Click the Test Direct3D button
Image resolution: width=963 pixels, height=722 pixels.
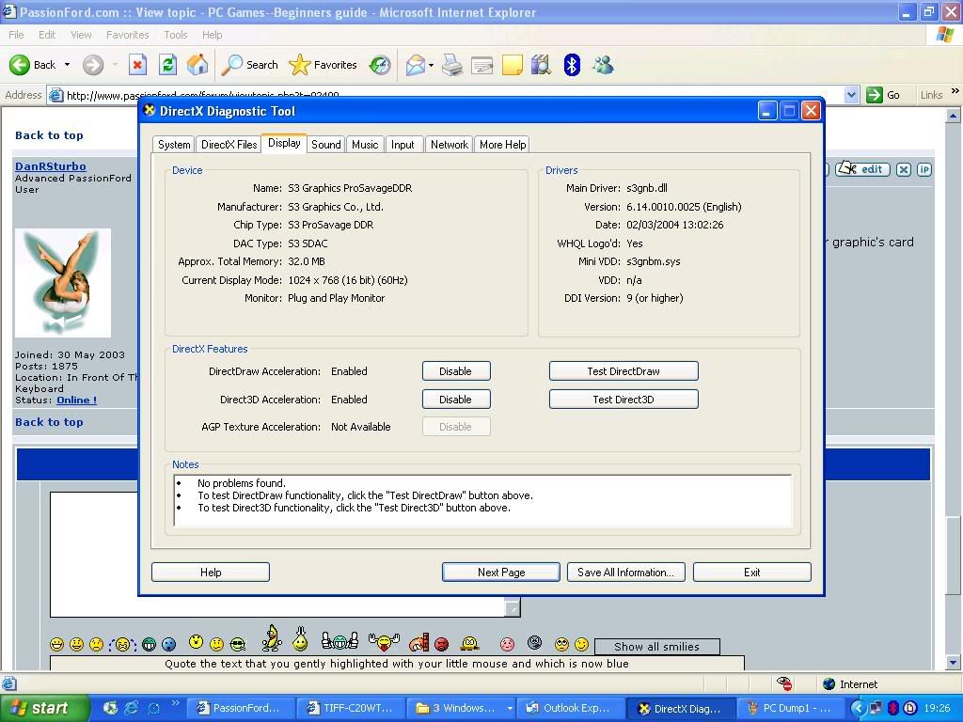[x=624, y=399]
